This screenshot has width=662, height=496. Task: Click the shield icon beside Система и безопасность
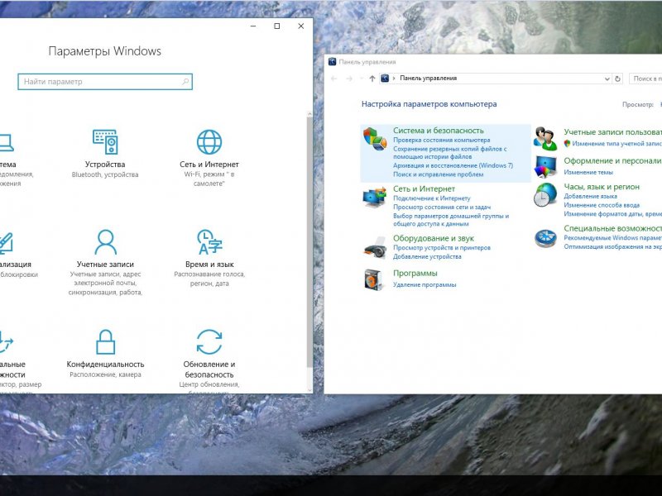[x=375, y=139]
